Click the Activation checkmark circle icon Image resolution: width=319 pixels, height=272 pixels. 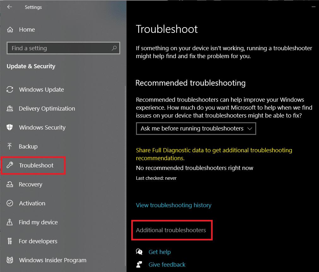click(10, 203)
